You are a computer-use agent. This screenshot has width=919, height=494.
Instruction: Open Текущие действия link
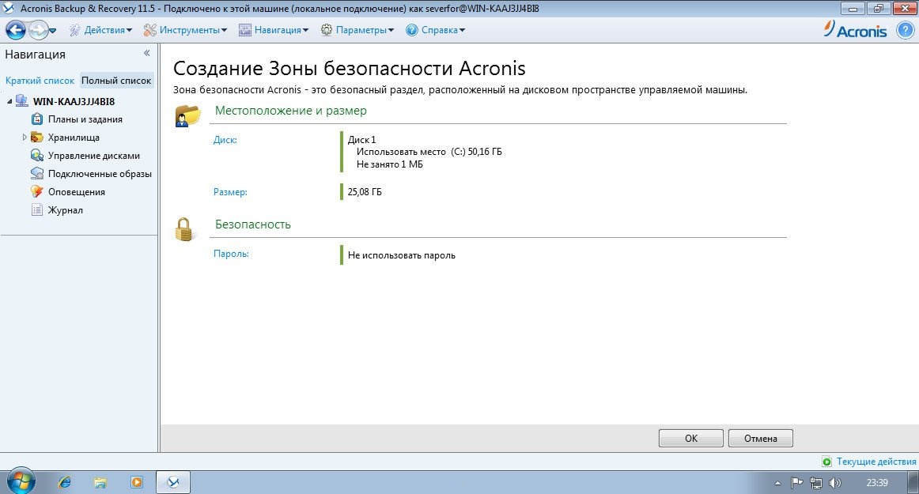point(876,461)
